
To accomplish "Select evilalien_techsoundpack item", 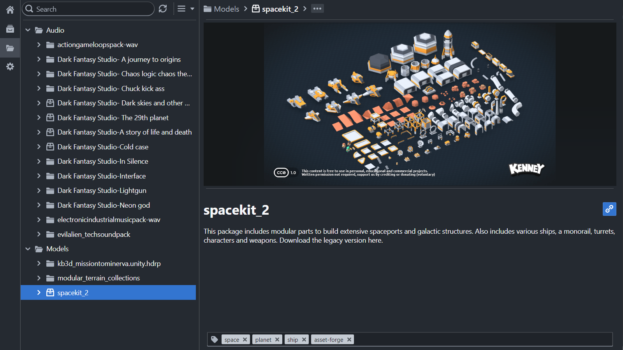I will pyautogui.click(x=94, y=234).
